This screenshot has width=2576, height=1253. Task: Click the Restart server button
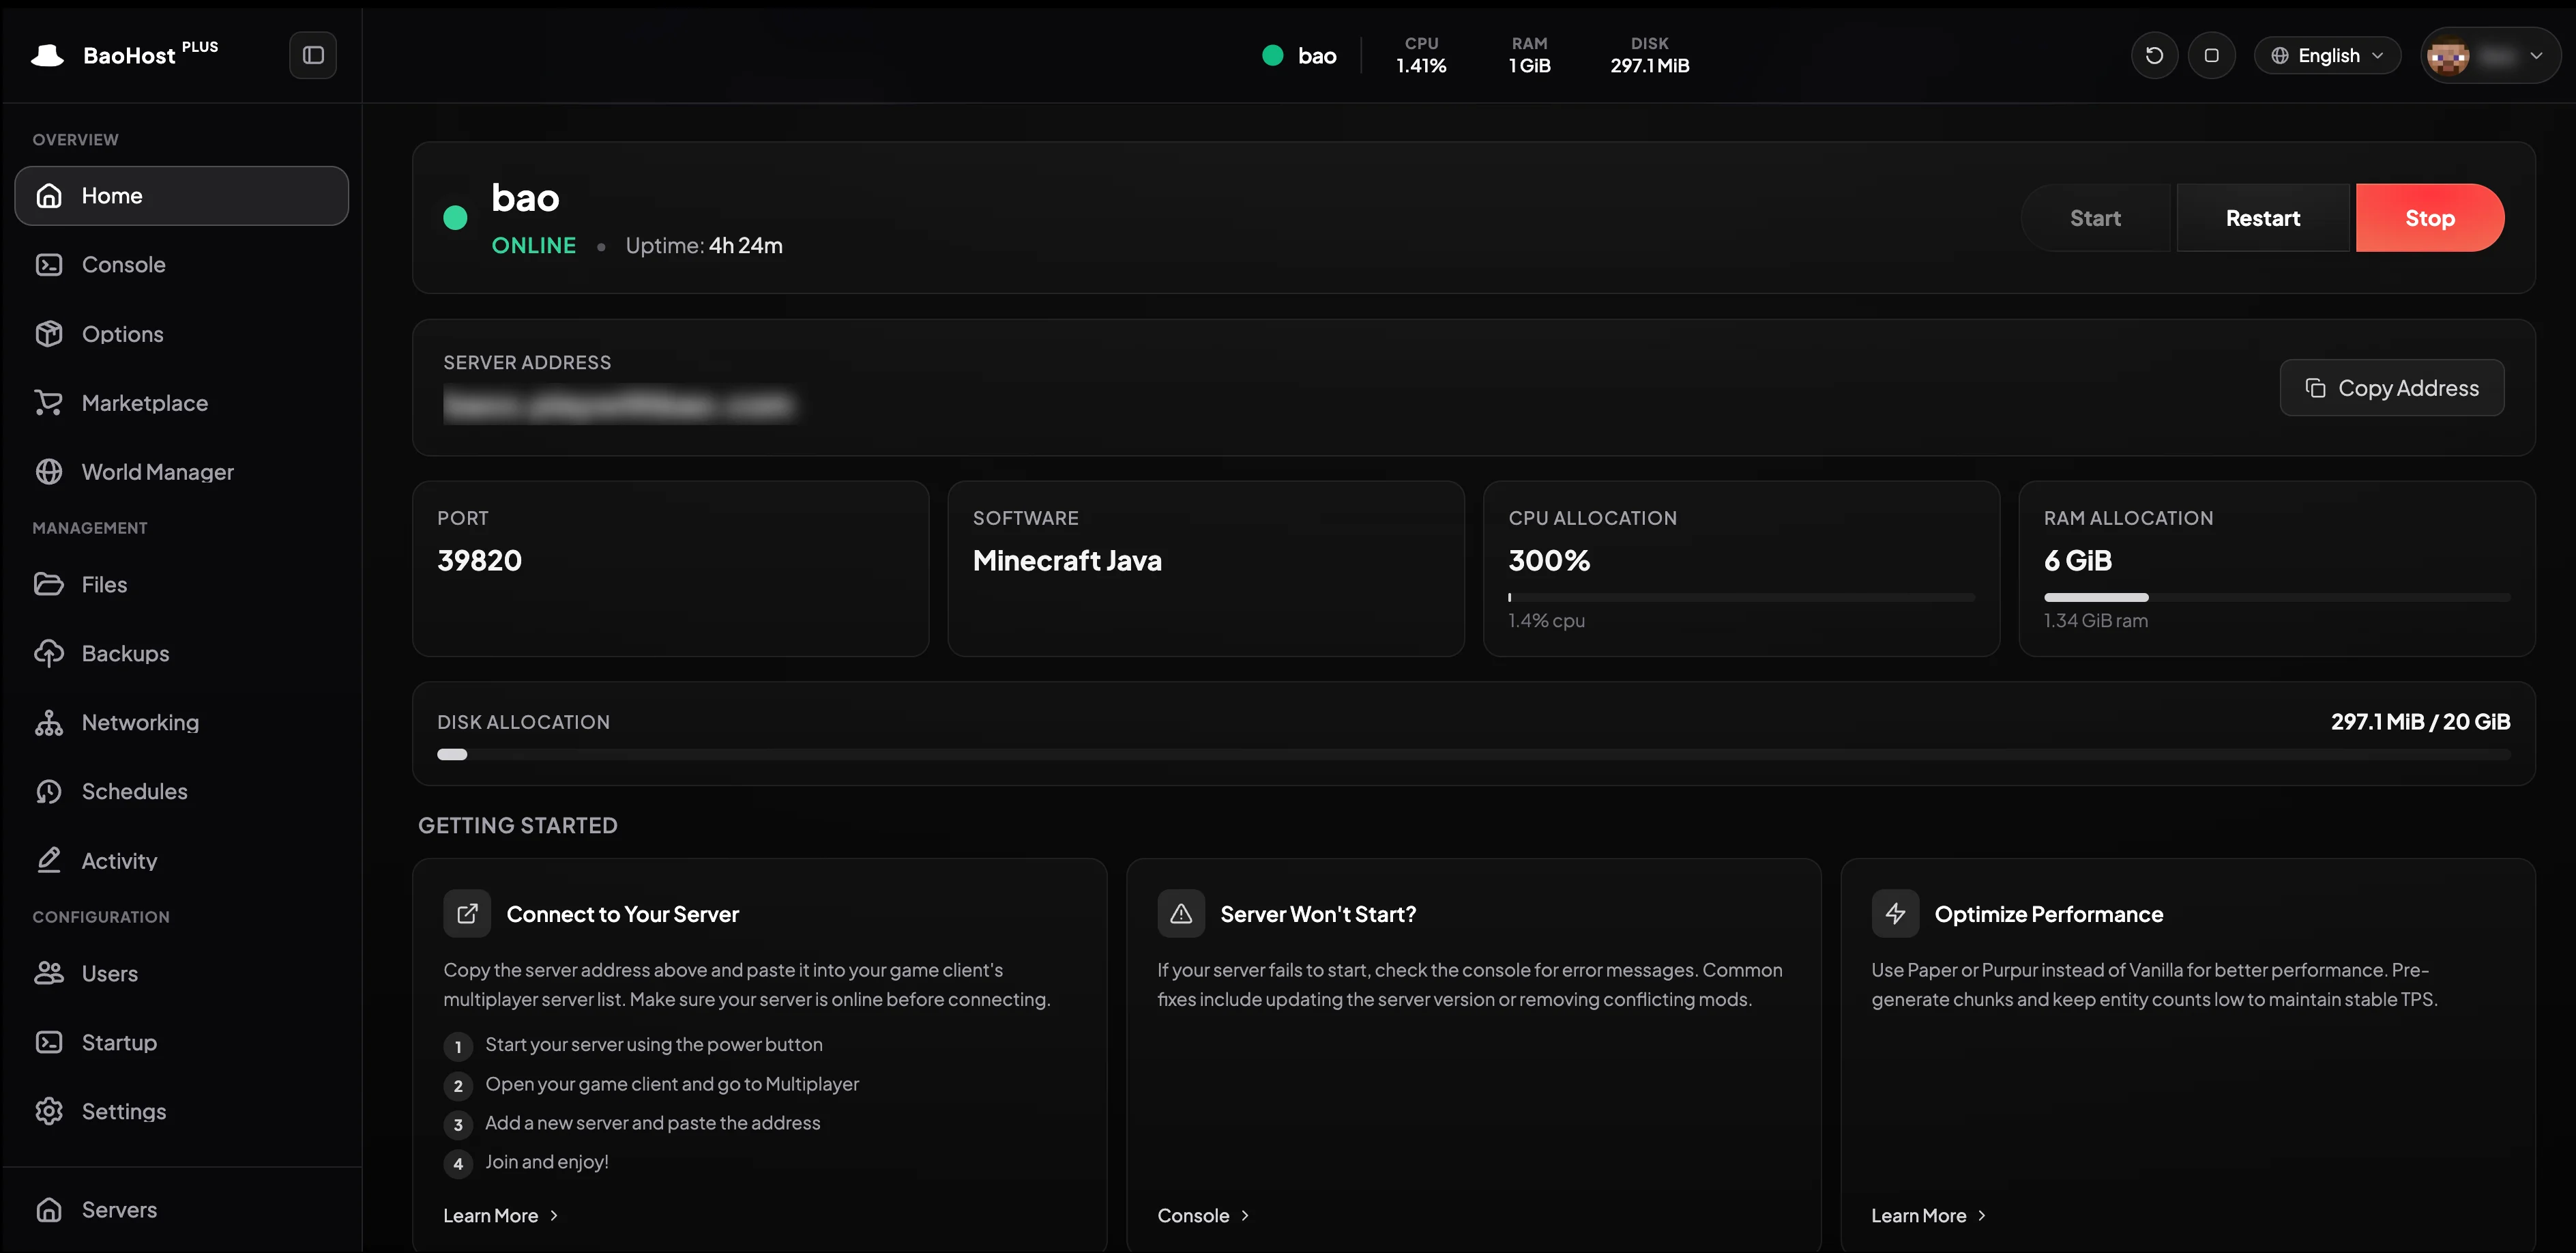[x=2262, y=217]
